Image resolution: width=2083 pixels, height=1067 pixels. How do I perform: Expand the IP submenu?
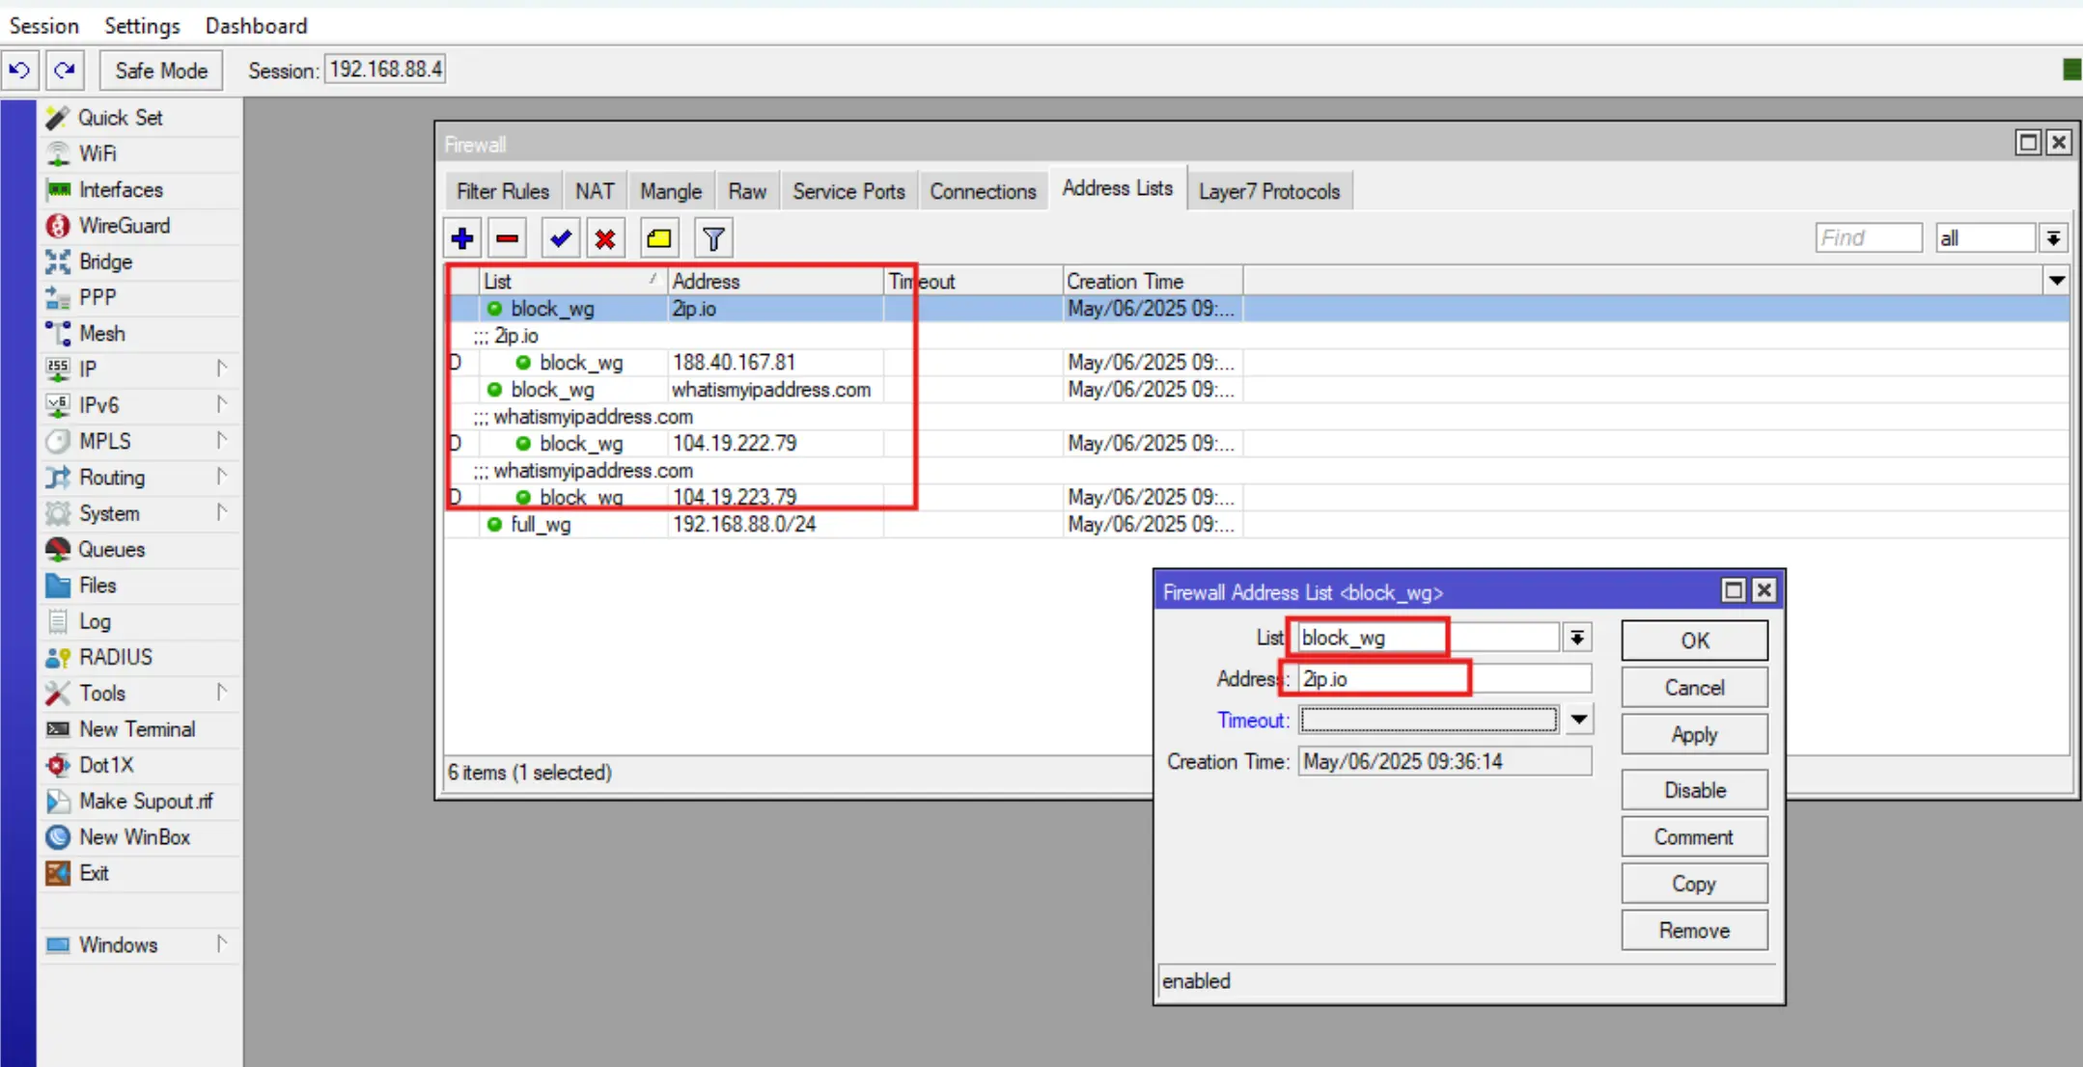point(222,369)
